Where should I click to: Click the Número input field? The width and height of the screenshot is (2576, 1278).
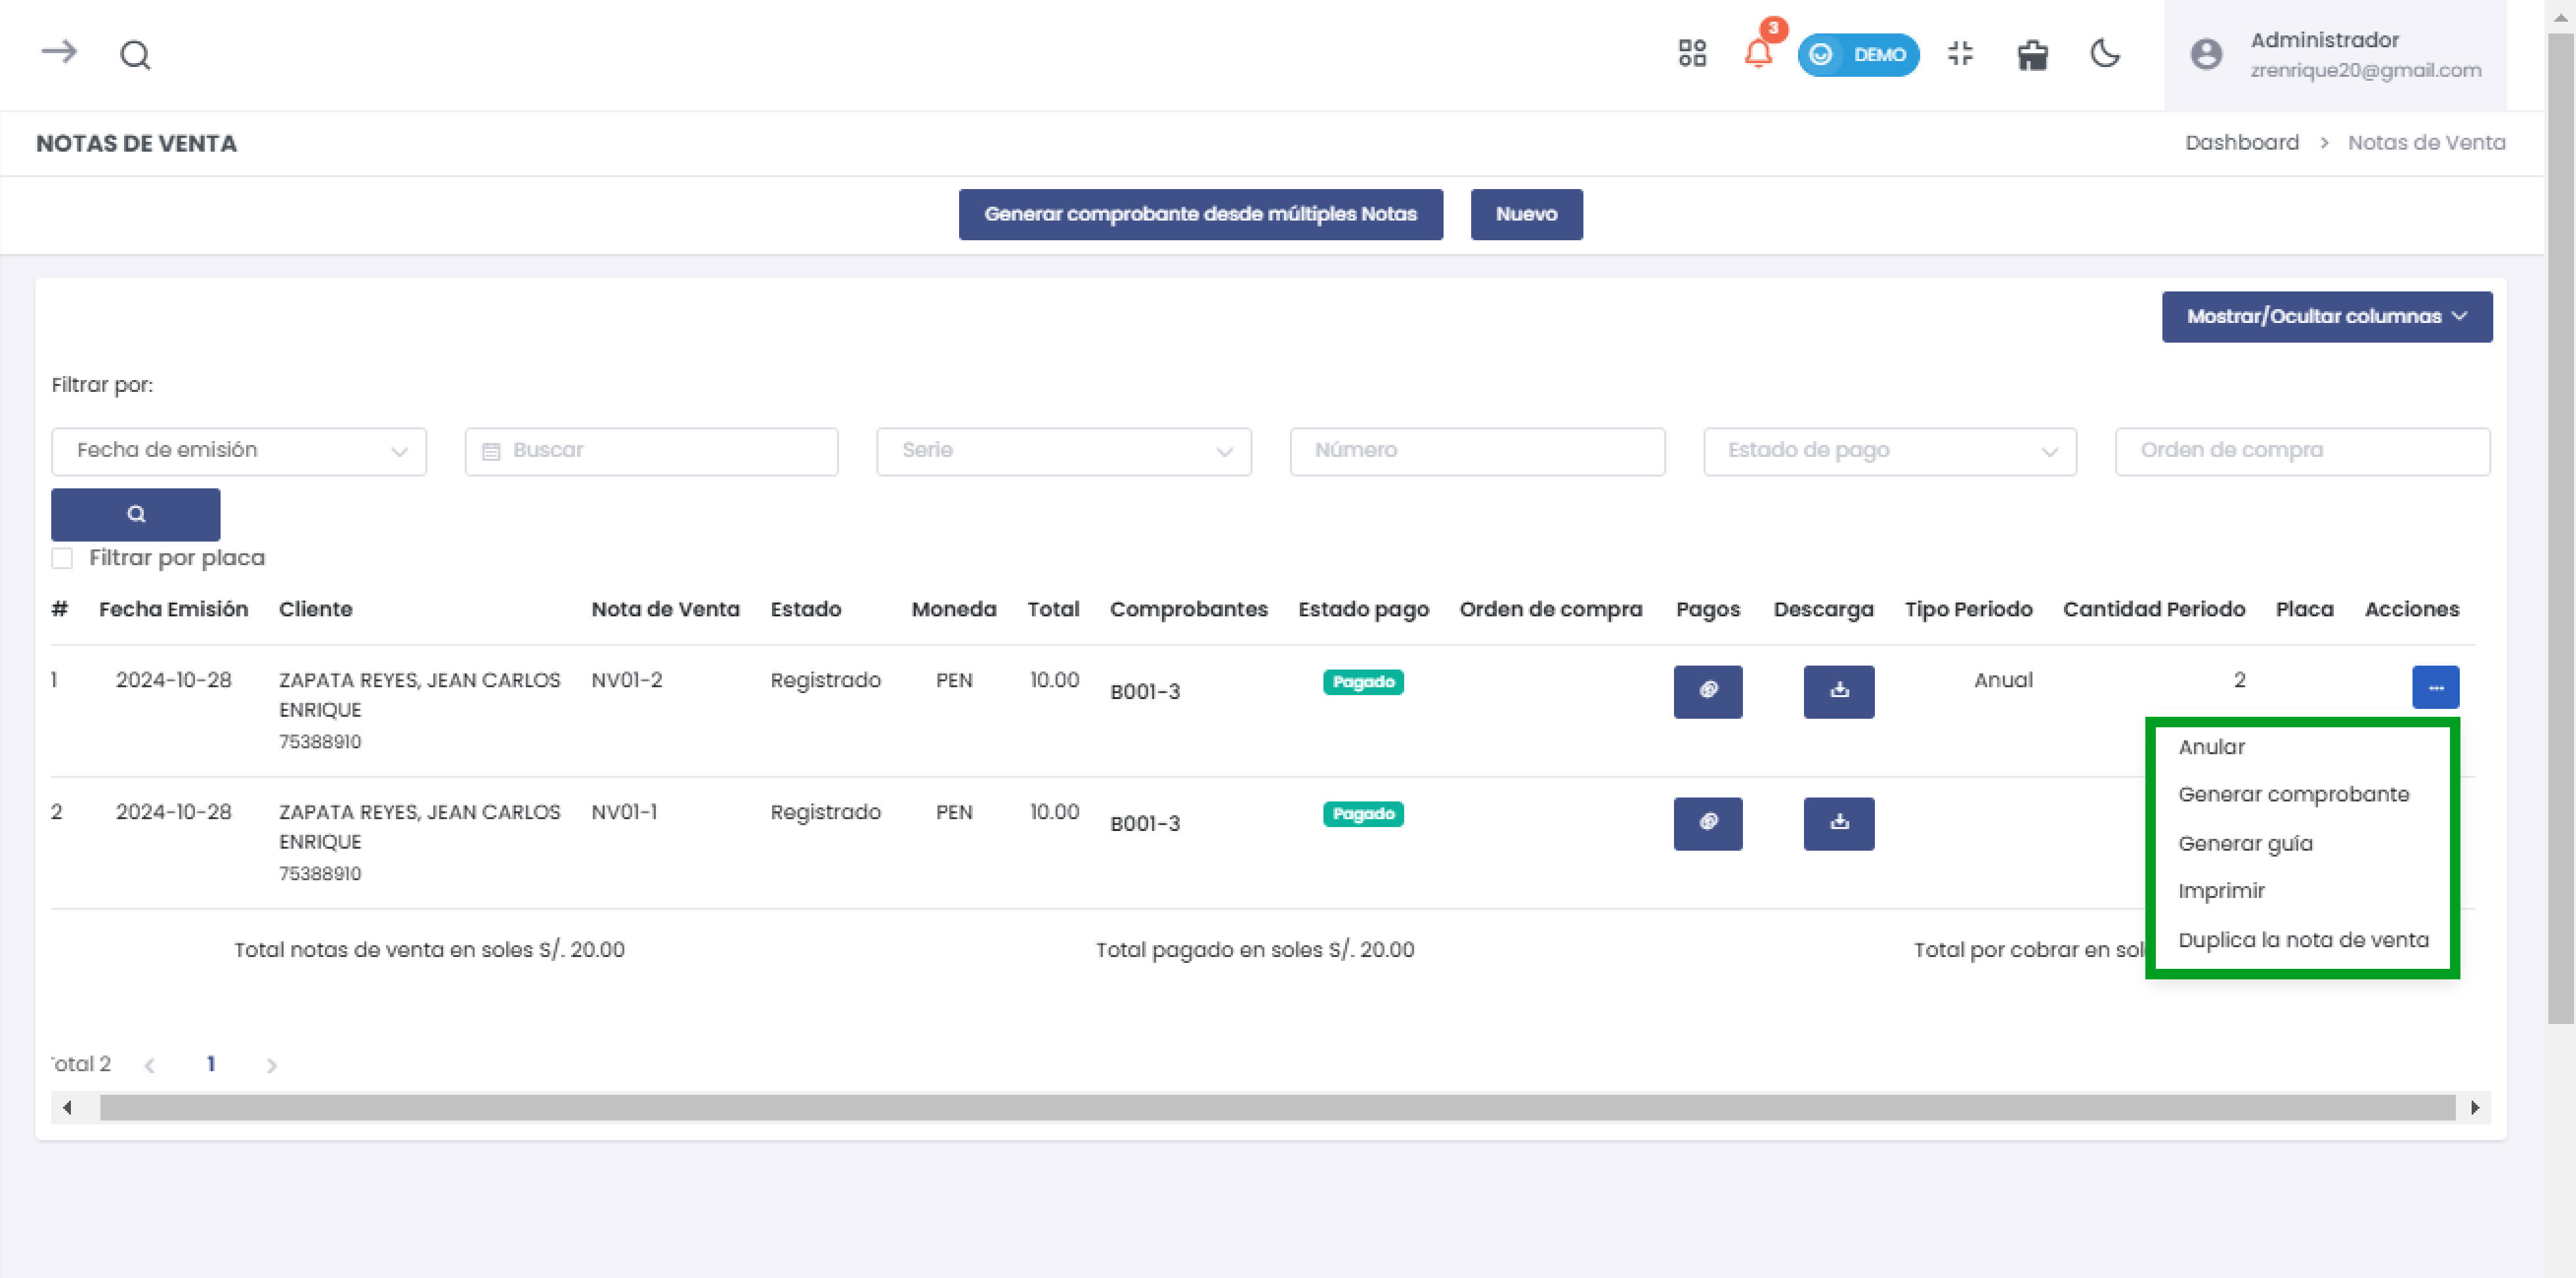click(1474, 448)
